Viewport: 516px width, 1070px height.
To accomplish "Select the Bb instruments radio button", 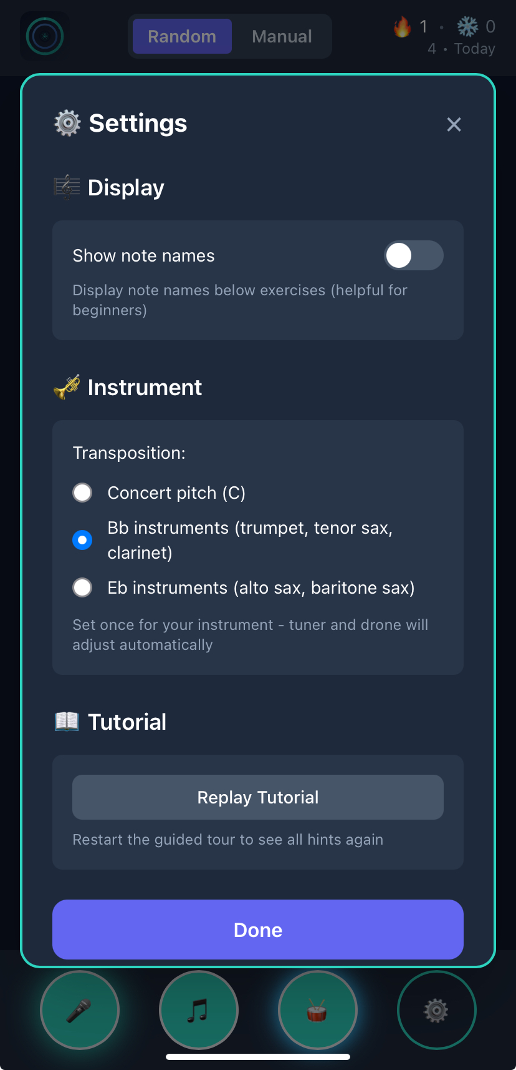I will coord(82,540).
